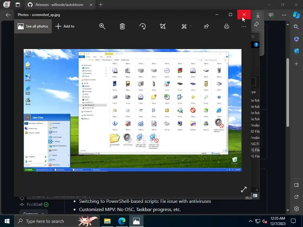
Task: Open the Edge profile avatar
Action: click(x=7, y=5)
